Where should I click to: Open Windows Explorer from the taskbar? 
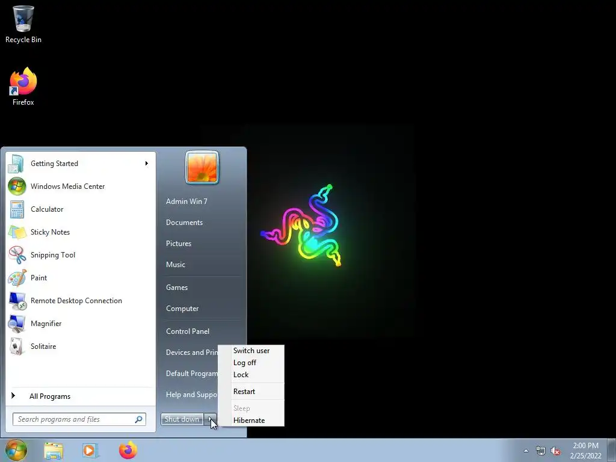pos(54,451)
